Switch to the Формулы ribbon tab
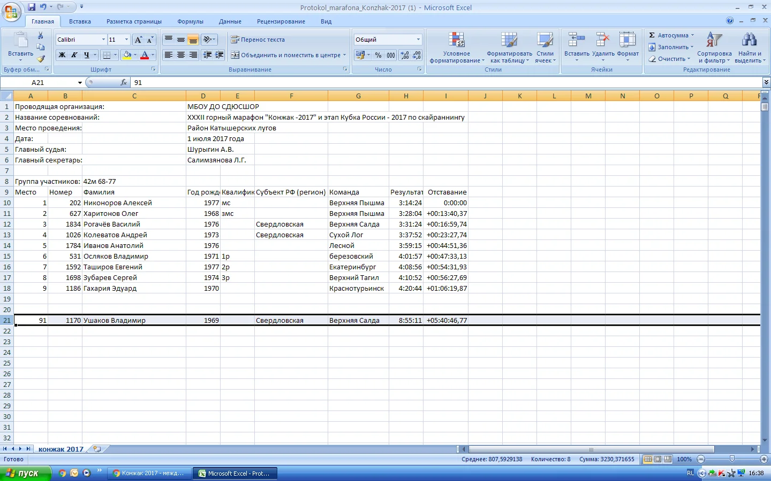This screenshot has height=481, width=771. [190, 21]
